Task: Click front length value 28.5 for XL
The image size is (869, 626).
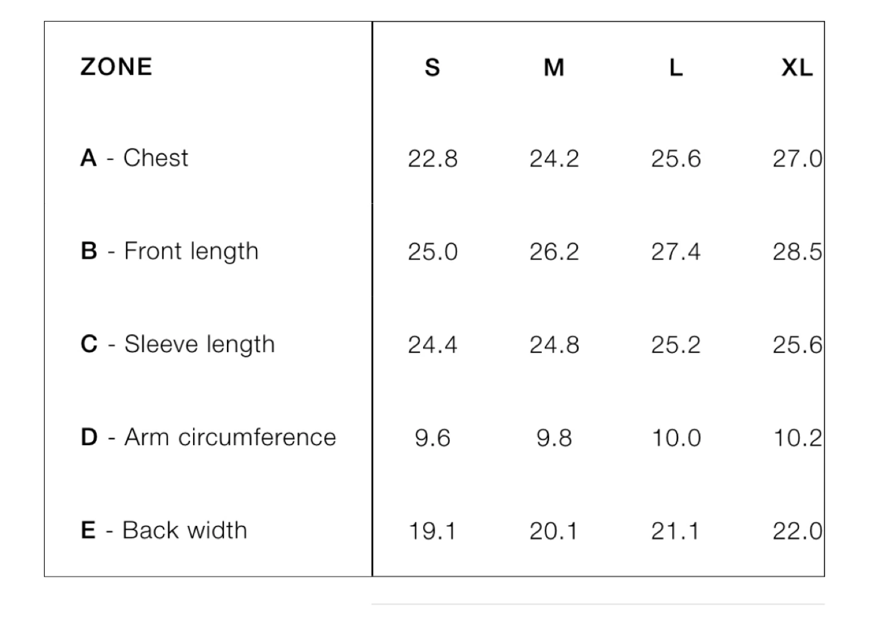Action: [x=797, y=251]
